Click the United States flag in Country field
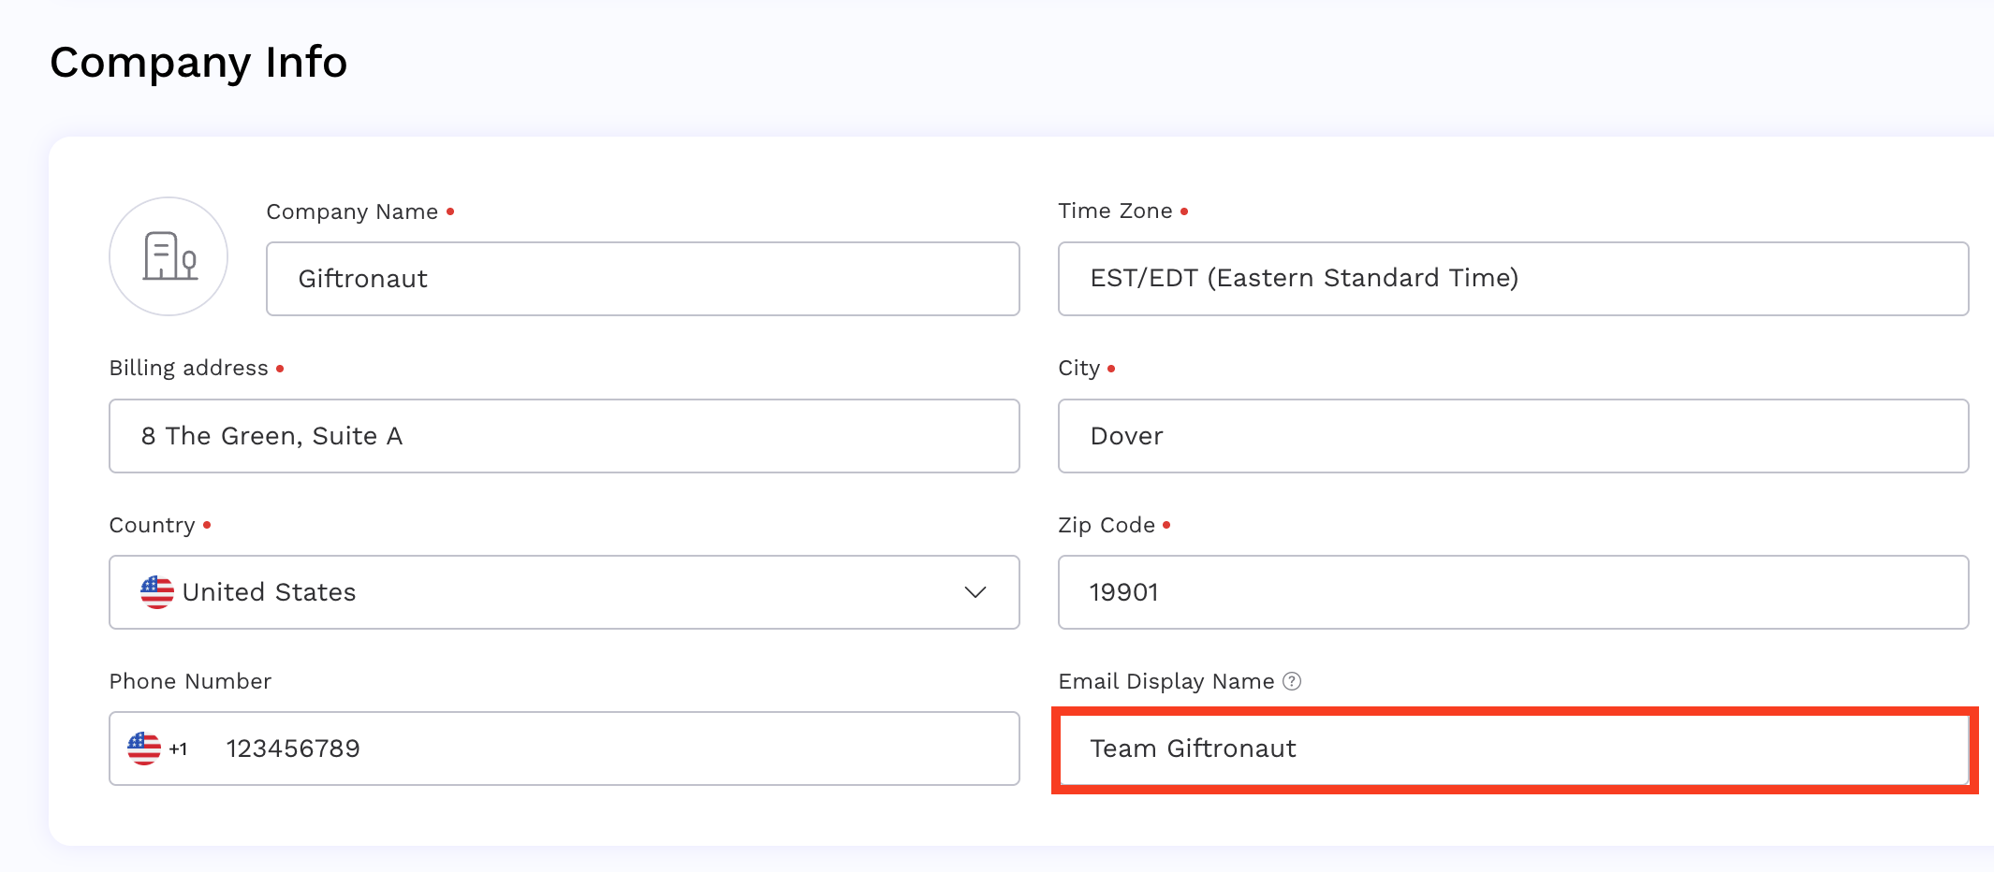1994x872 pixels. [156, 591]
